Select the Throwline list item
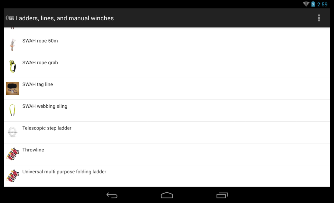The image size is (334, 203). (x=167, y=154)
